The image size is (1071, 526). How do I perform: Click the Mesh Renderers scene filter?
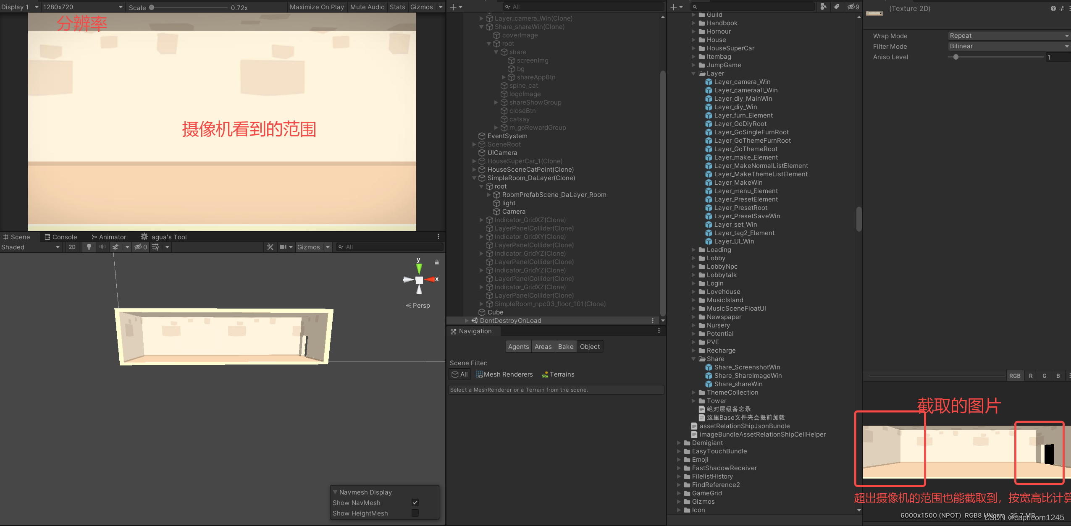click(504, 374)
